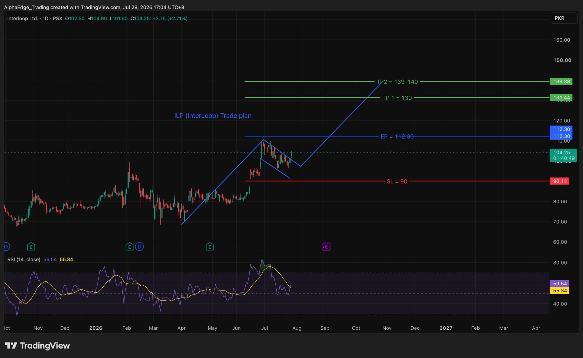Select the SL = 90 stop-loss label
This screenshot has width=583, height=358.
pyautogui.click(x=397, y=181)
